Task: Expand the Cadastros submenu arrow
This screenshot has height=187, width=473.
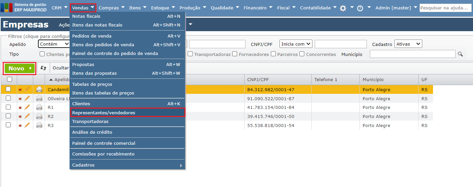Action: pyautogui.click(x=181, y=165)
